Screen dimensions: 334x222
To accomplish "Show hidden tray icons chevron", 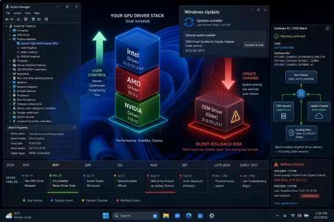I will click(277, 216).
